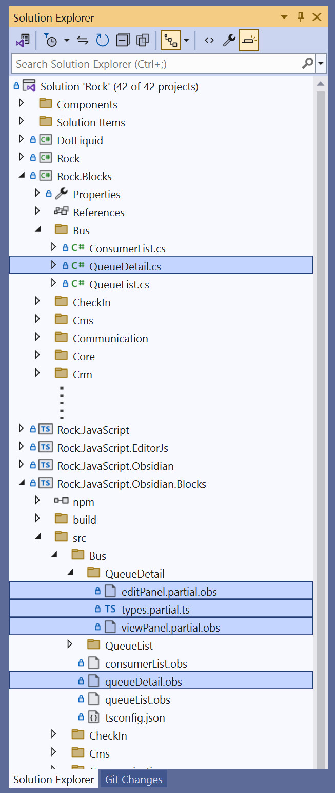Image resolution: width=335 pixels, height=793 pixels.
Task: Click the vertical scrollbar thumb
Action: click(x=321, y=431)
